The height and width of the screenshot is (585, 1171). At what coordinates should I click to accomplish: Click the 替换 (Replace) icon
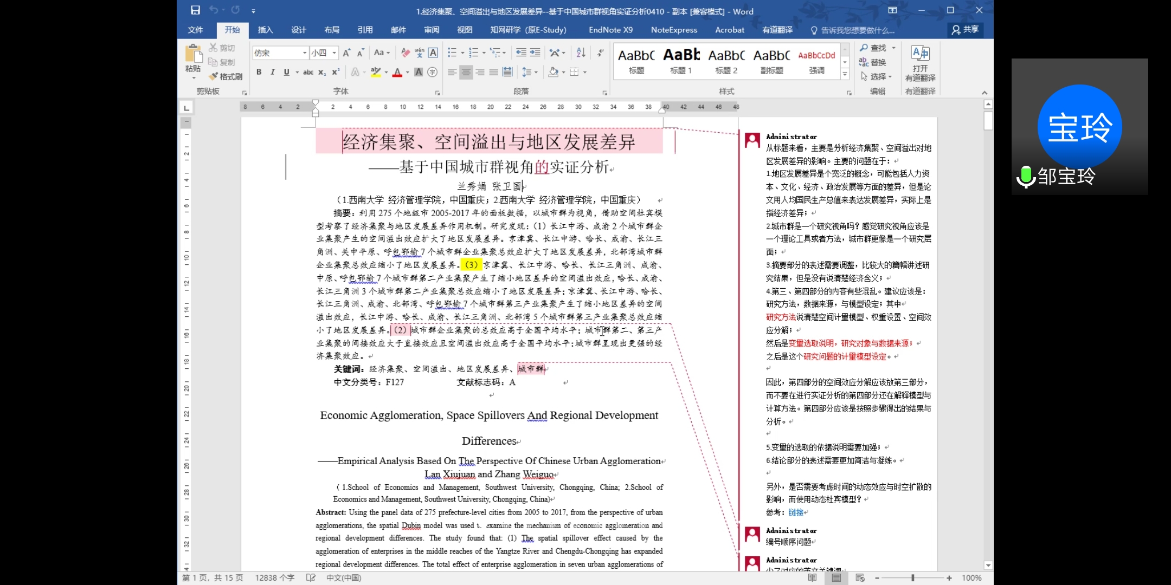(x=874, y=62)
